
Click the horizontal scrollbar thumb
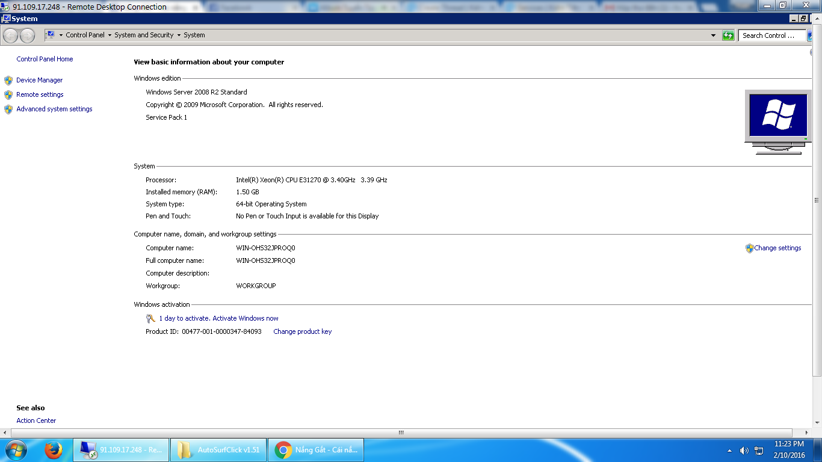pyautogui.click(x=401, y=433)
